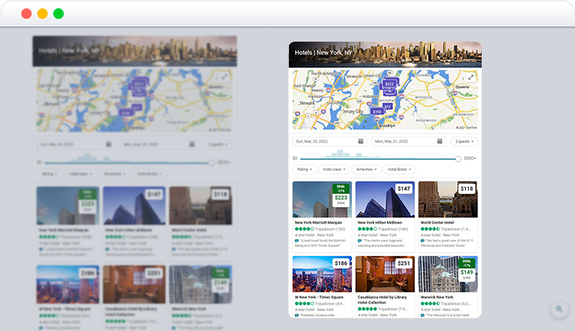
Task: Click the DEAL $223 price badge
Action: pyautogui.click(x=341, y=195)
